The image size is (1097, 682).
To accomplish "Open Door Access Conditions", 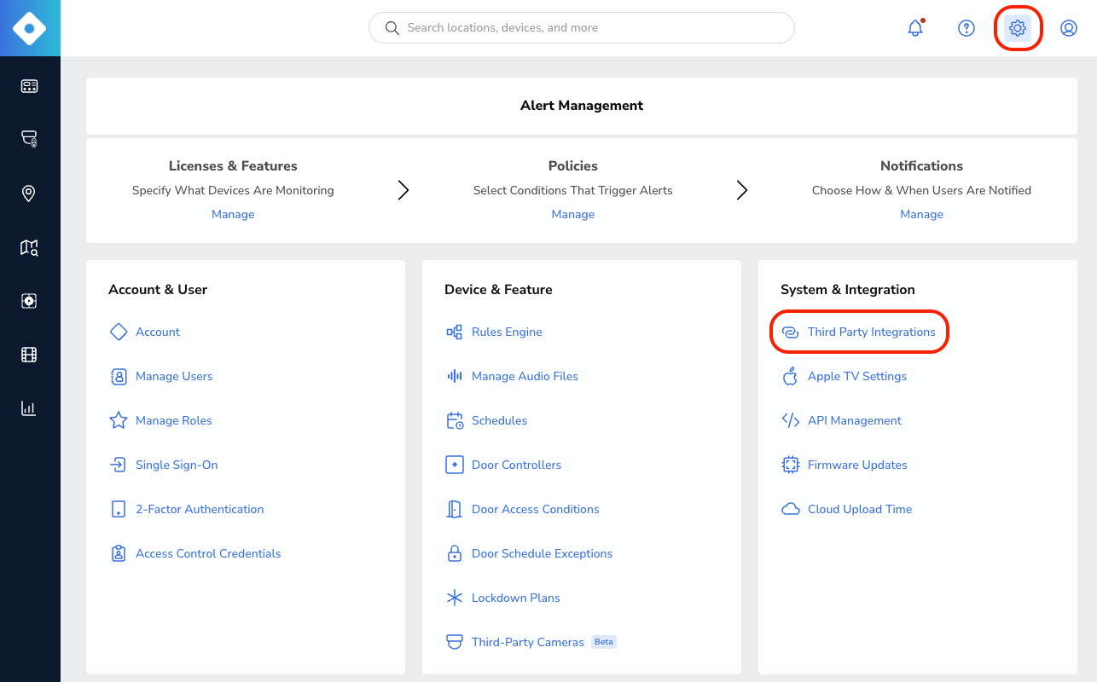I will 536,509.
